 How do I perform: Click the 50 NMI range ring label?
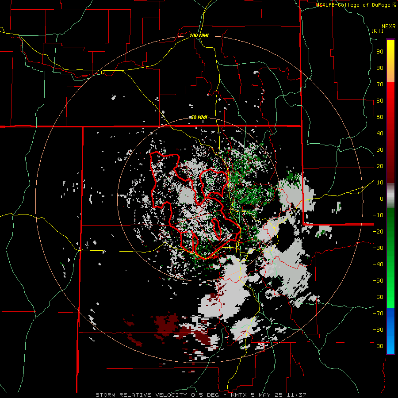199,117
